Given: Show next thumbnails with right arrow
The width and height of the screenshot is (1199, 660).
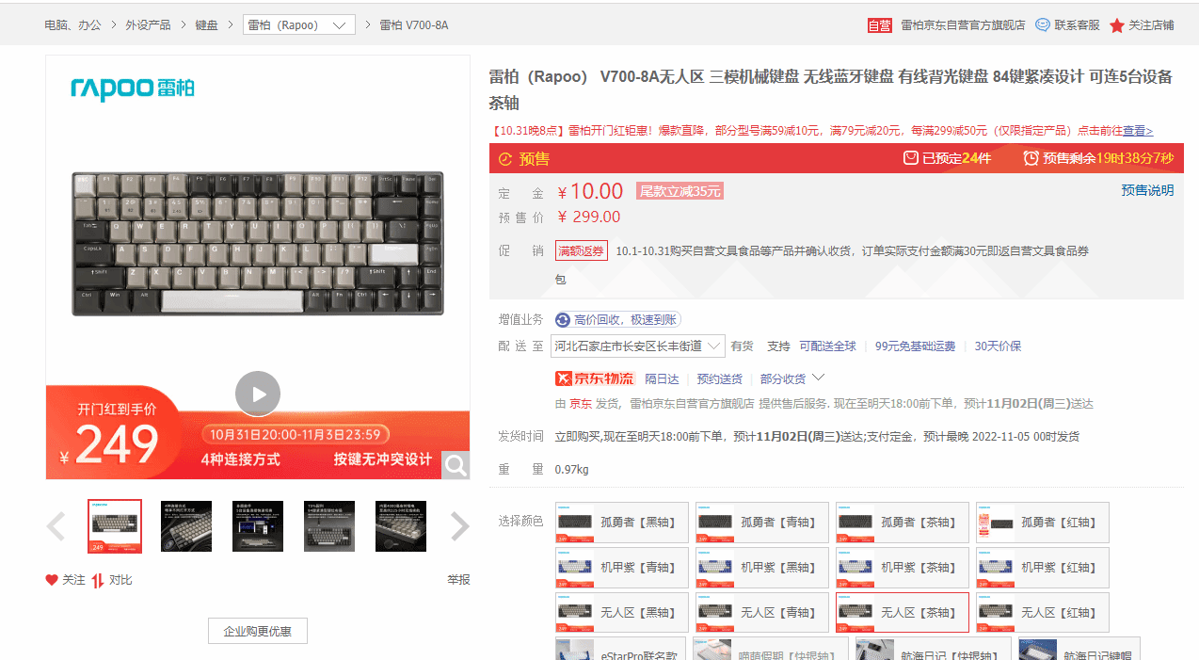Looking at the screenshot, I should [459, 526].
